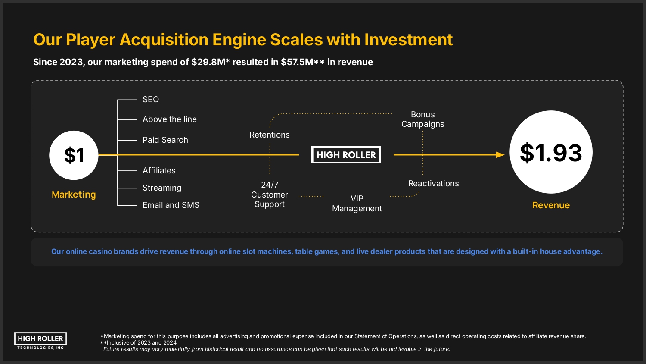Click the blue online casino brands sentence
Viewport: 646px width, 364px height.
[x=327, y=251]
